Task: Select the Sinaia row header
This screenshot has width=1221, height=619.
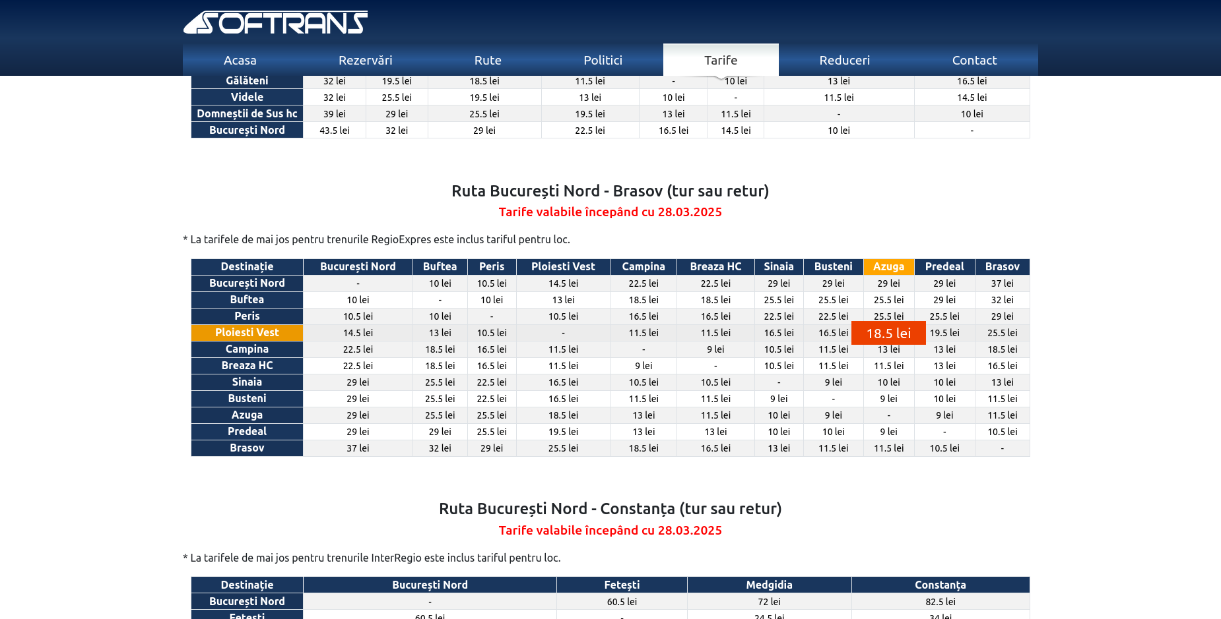Action: (x=247, y=382)
